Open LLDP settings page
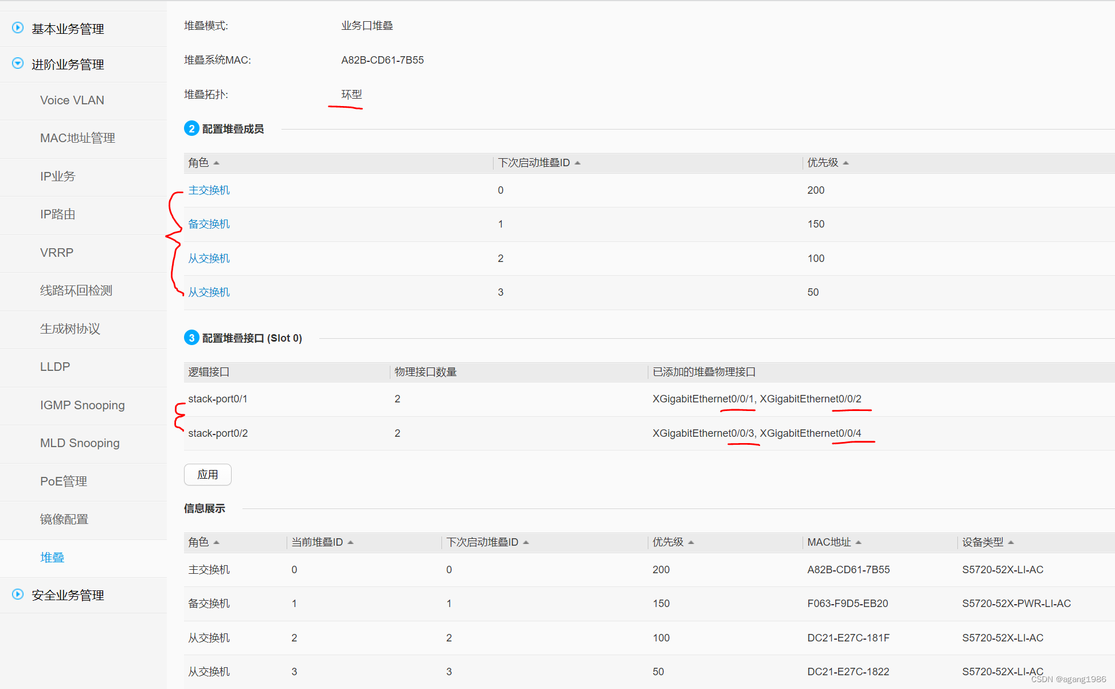The width and height of the screenshot is (1115, 689). pos(55,367)
